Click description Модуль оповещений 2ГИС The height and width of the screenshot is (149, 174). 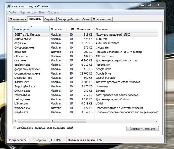tap(113, 35)
